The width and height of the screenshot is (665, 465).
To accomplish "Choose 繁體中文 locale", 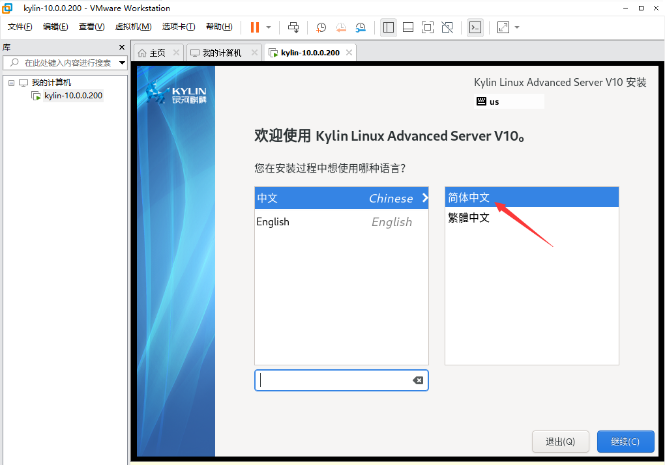I will [x=532, y=218].
